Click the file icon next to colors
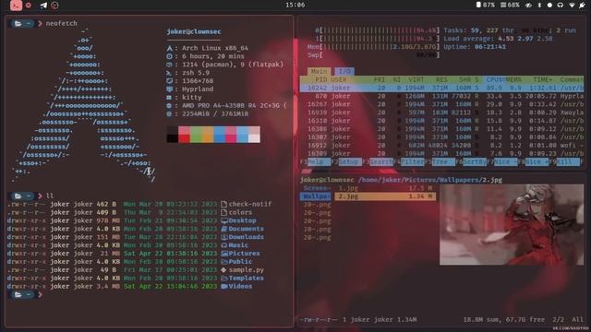 coord(223,212)
